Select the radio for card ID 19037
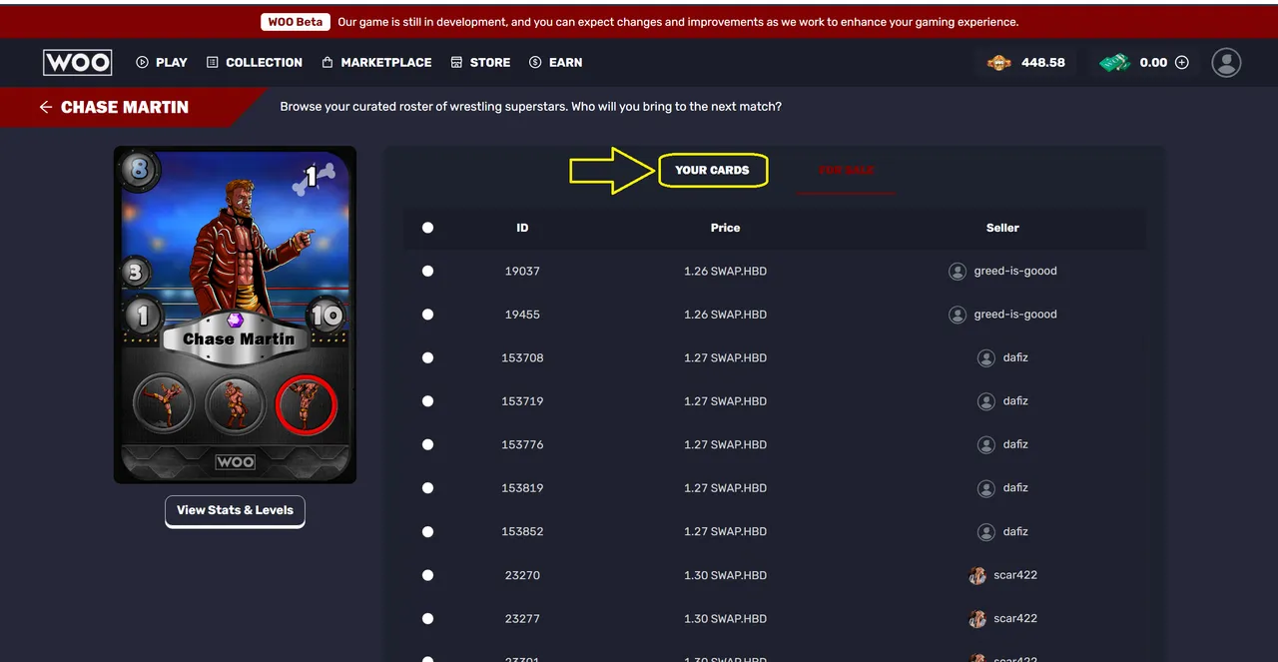Viewport: 1278px width, 662px height. pos(427,271)
